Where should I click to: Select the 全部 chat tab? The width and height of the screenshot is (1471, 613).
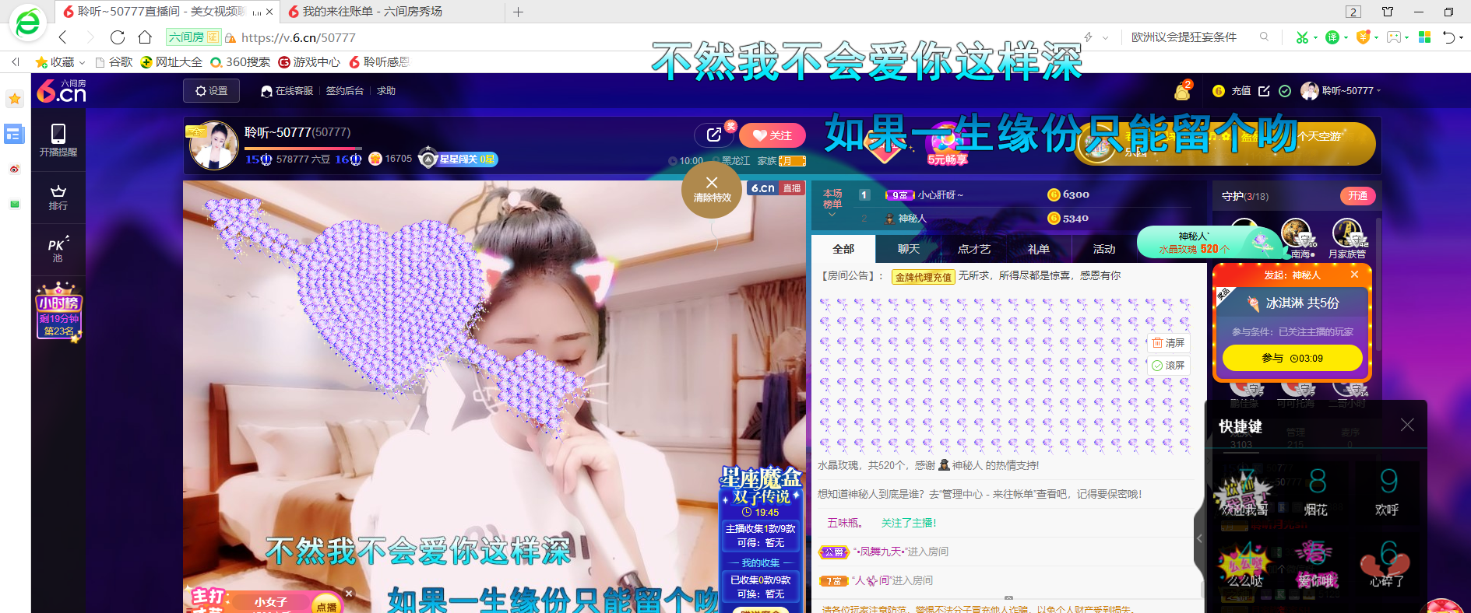(843, 249)
